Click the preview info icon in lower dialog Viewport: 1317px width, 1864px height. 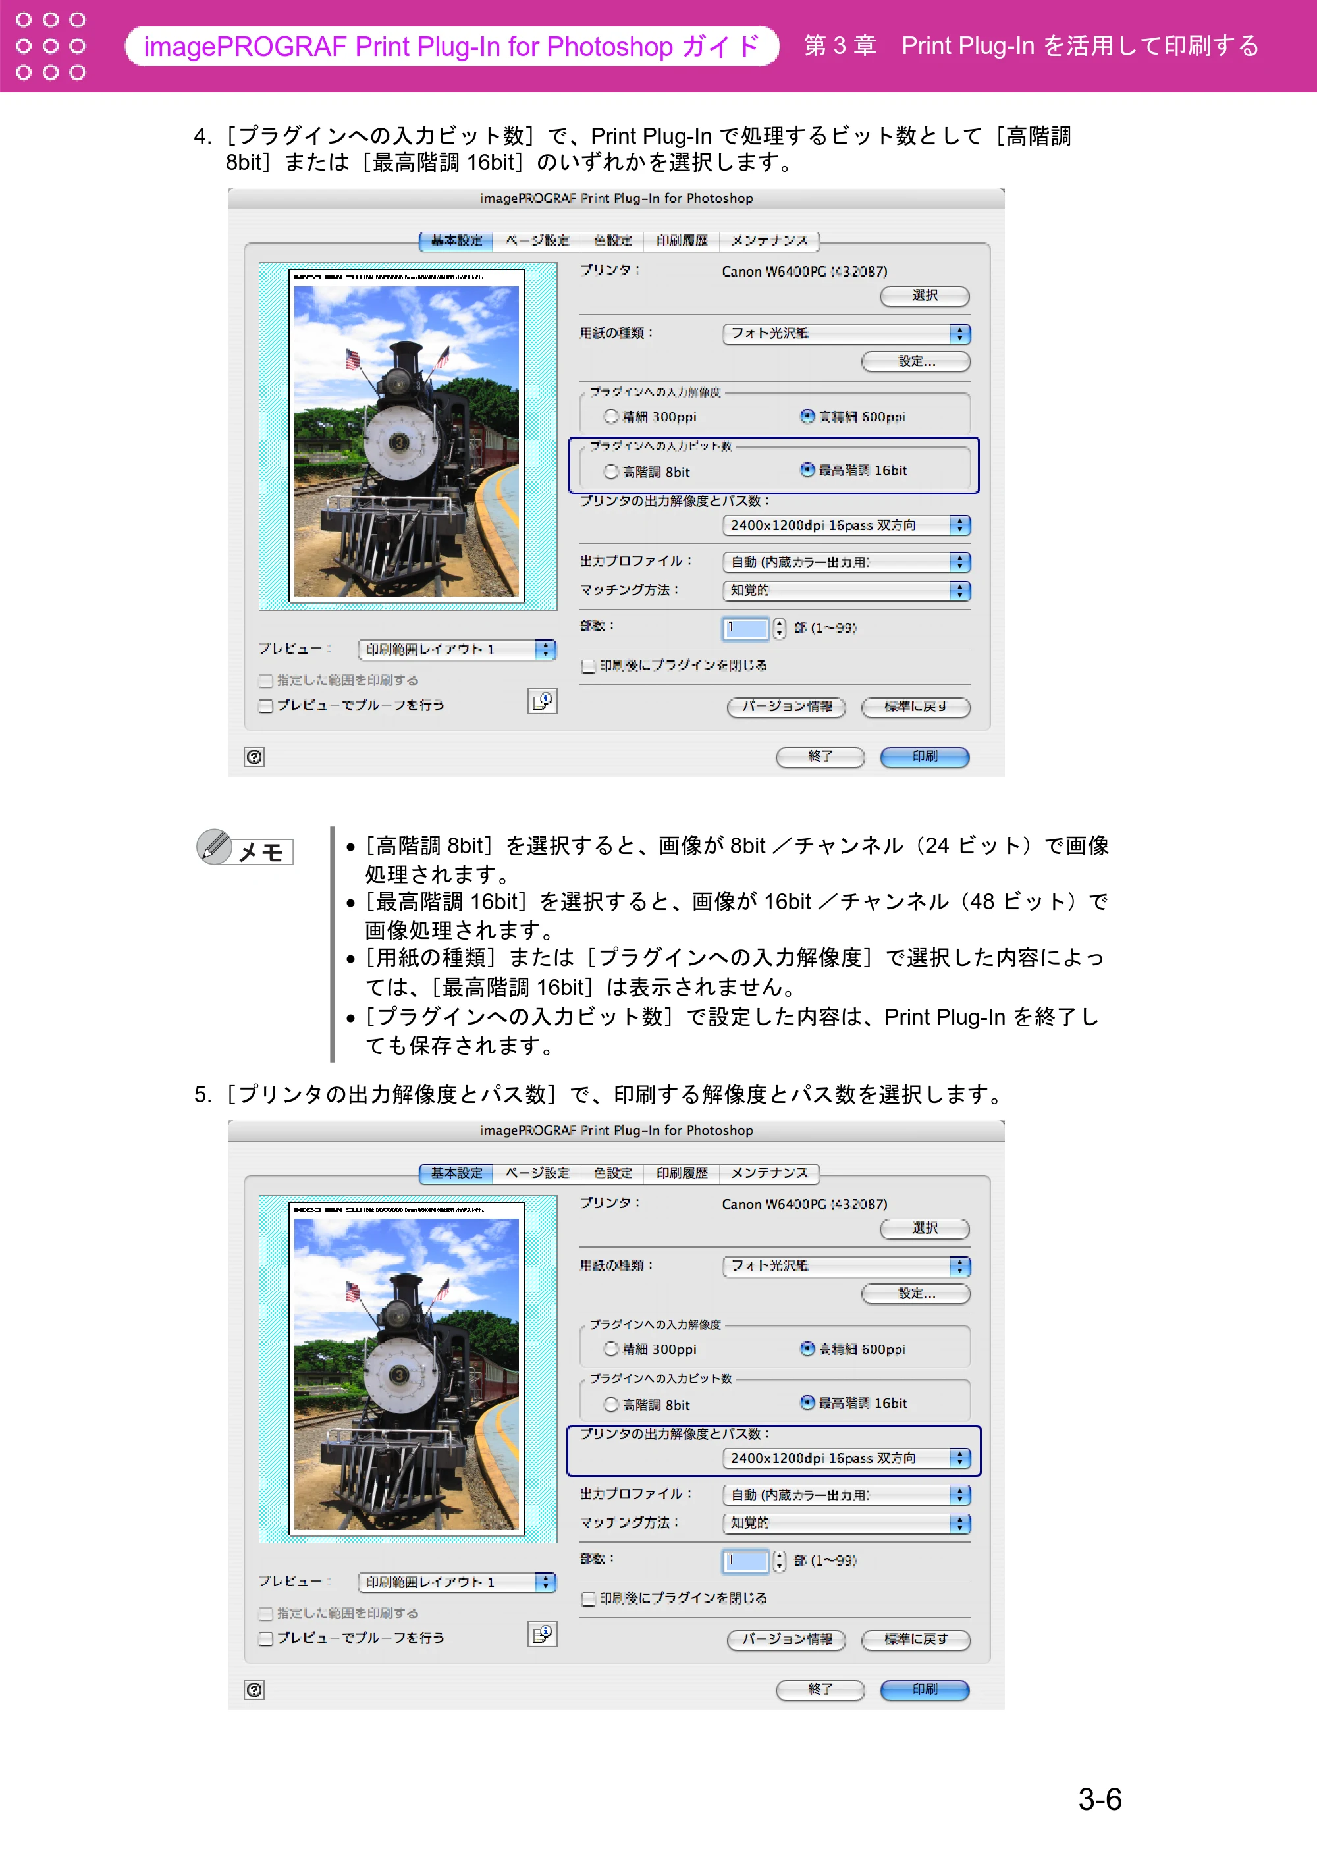[x=543, y=1634]
